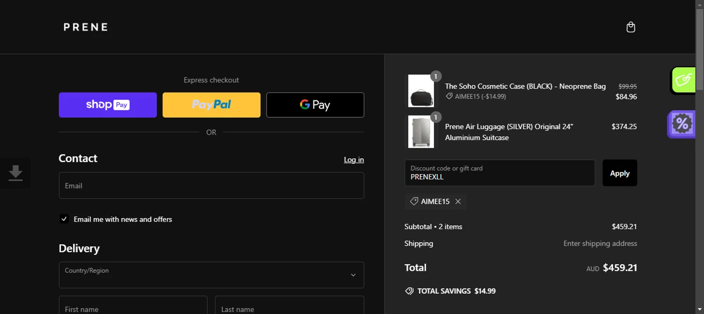Click the download arrow side icon

[15, 173]
